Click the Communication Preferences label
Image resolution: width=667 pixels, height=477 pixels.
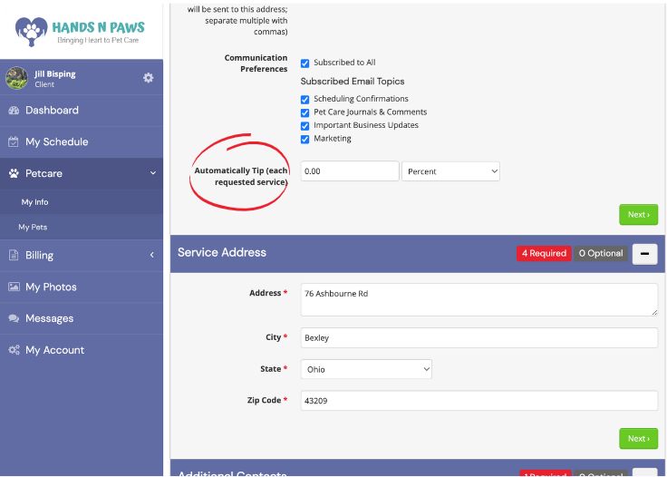coord(256,63)
